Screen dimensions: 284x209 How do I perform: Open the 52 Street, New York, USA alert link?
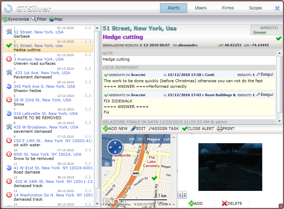pyautogui.click(x=38, y=32)
